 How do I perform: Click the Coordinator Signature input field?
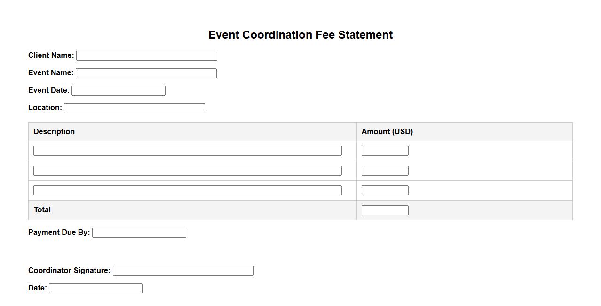tap(183, 271)
